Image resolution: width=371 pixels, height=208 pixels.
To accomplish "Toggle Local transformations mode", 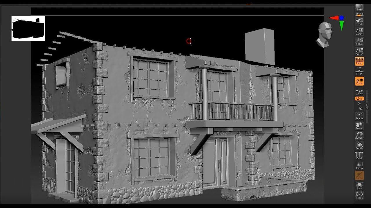I will [x=359, y=81].
